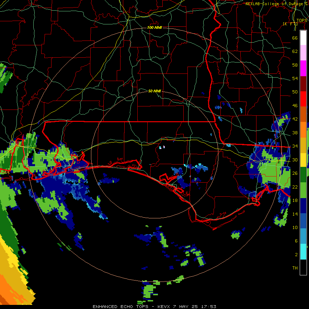Image resolution: width=309 pixels, height=309 pixels.
Task: Click the legend value '34'
Action: coord(295,146)
